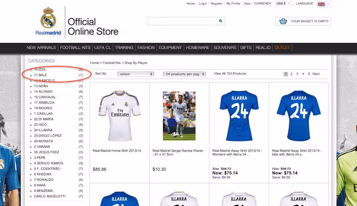Go to results page 5
357x206 pixels.
[309, 74]
